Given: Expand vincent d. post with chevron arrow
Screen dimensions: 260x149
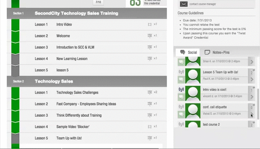Looking at the screenshot, I should coord(252,97).
